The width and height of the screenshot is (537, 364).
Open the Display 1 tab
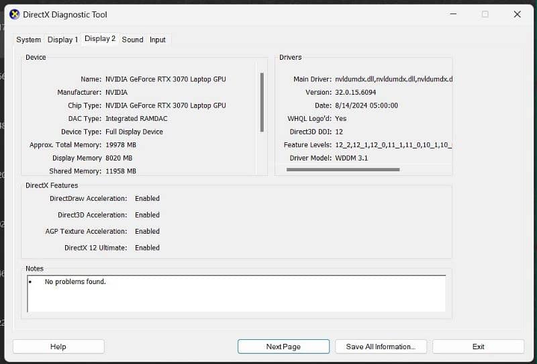[62, 40]
